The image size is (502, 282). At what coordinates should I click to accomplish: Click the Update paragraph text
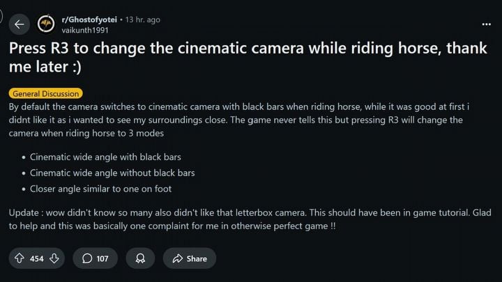(244, 219)
